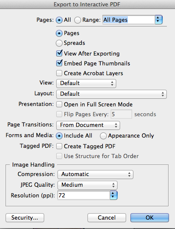
Task: Select Appearance Only for forms and media
Action: pyautogui.click(x=103, y=136)
